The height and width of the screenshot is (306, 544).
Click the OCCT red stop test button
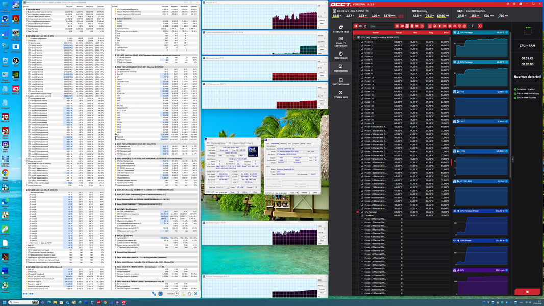click(x=527, y=292)
